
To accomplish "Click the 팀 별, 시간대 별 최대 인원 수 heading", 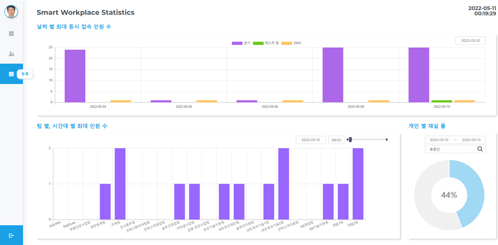I will coord(72,126).
